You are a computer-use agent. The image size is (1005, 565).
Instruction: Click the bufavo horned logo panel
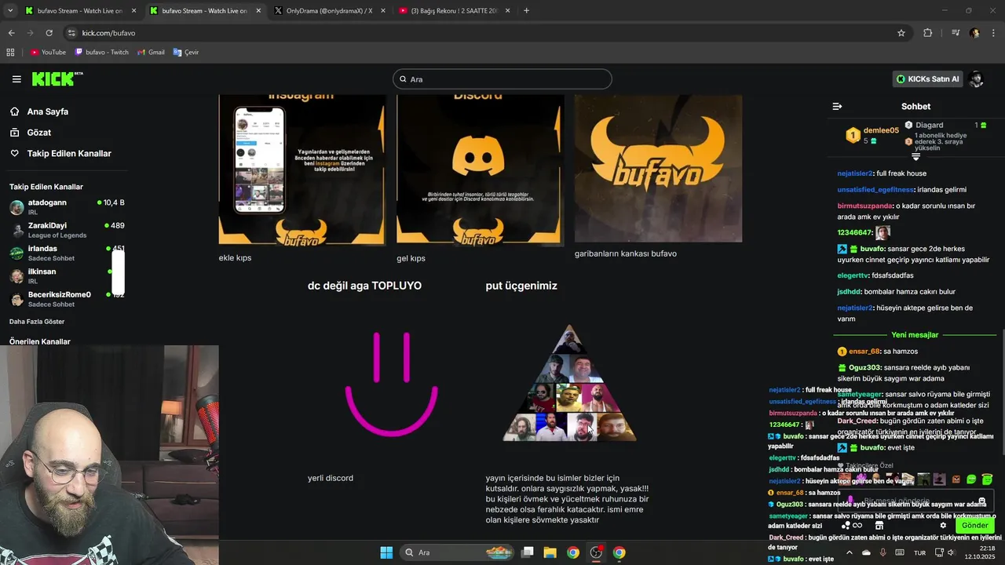658,168
